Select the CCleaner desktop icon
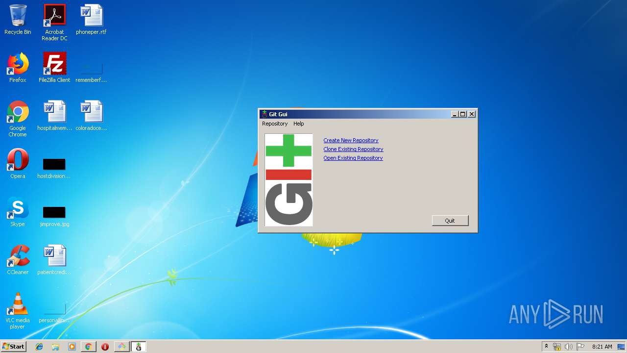 [18, 260]
